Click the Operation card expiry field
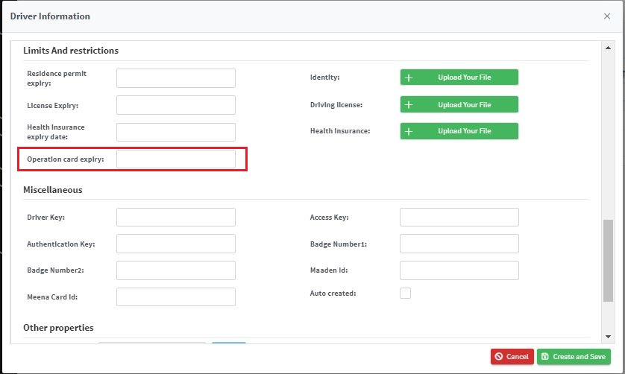625x374 pixels. (176, 159)
